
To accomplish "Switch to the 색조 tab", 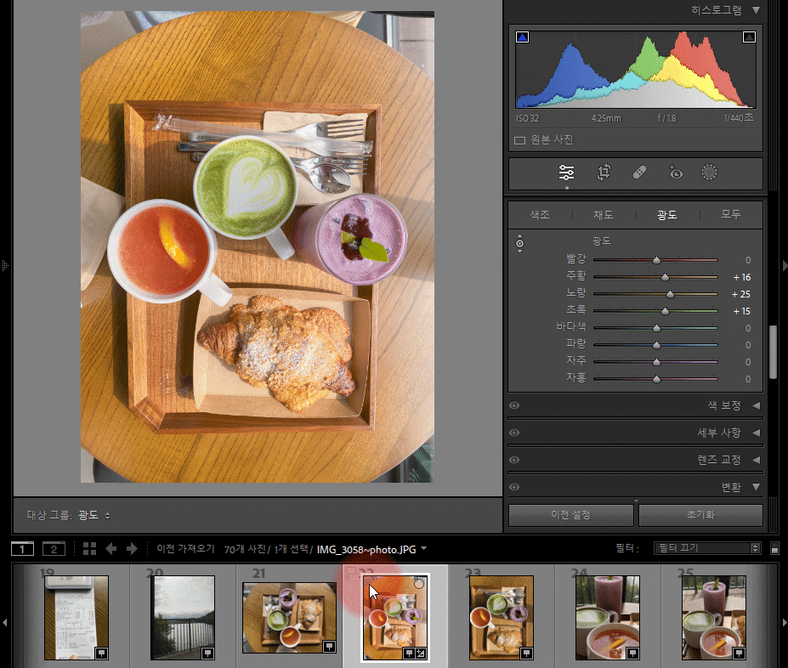I will tap(540, 215).
